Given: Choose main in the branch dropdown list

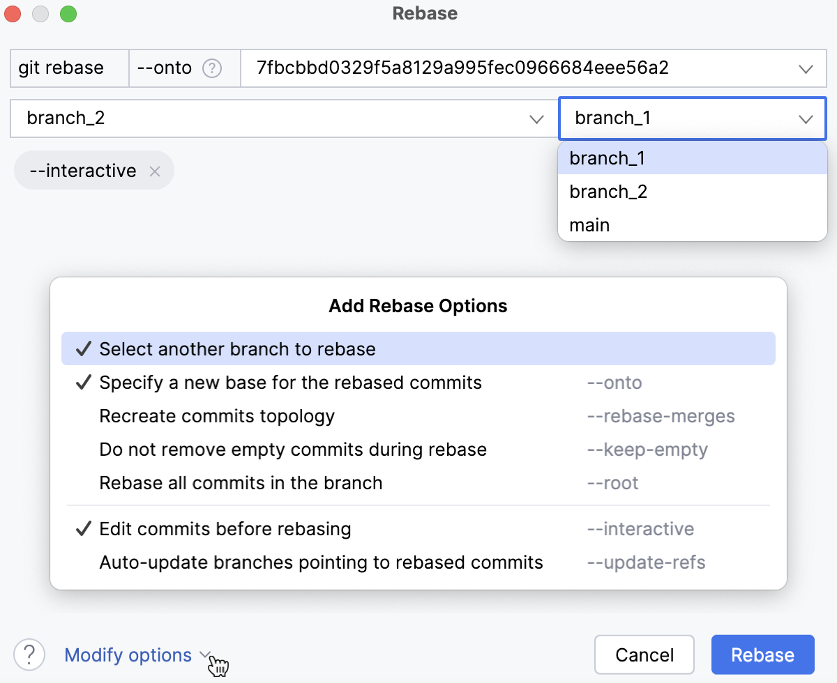Looking at the screenshot, I should [x=589, y=225].
